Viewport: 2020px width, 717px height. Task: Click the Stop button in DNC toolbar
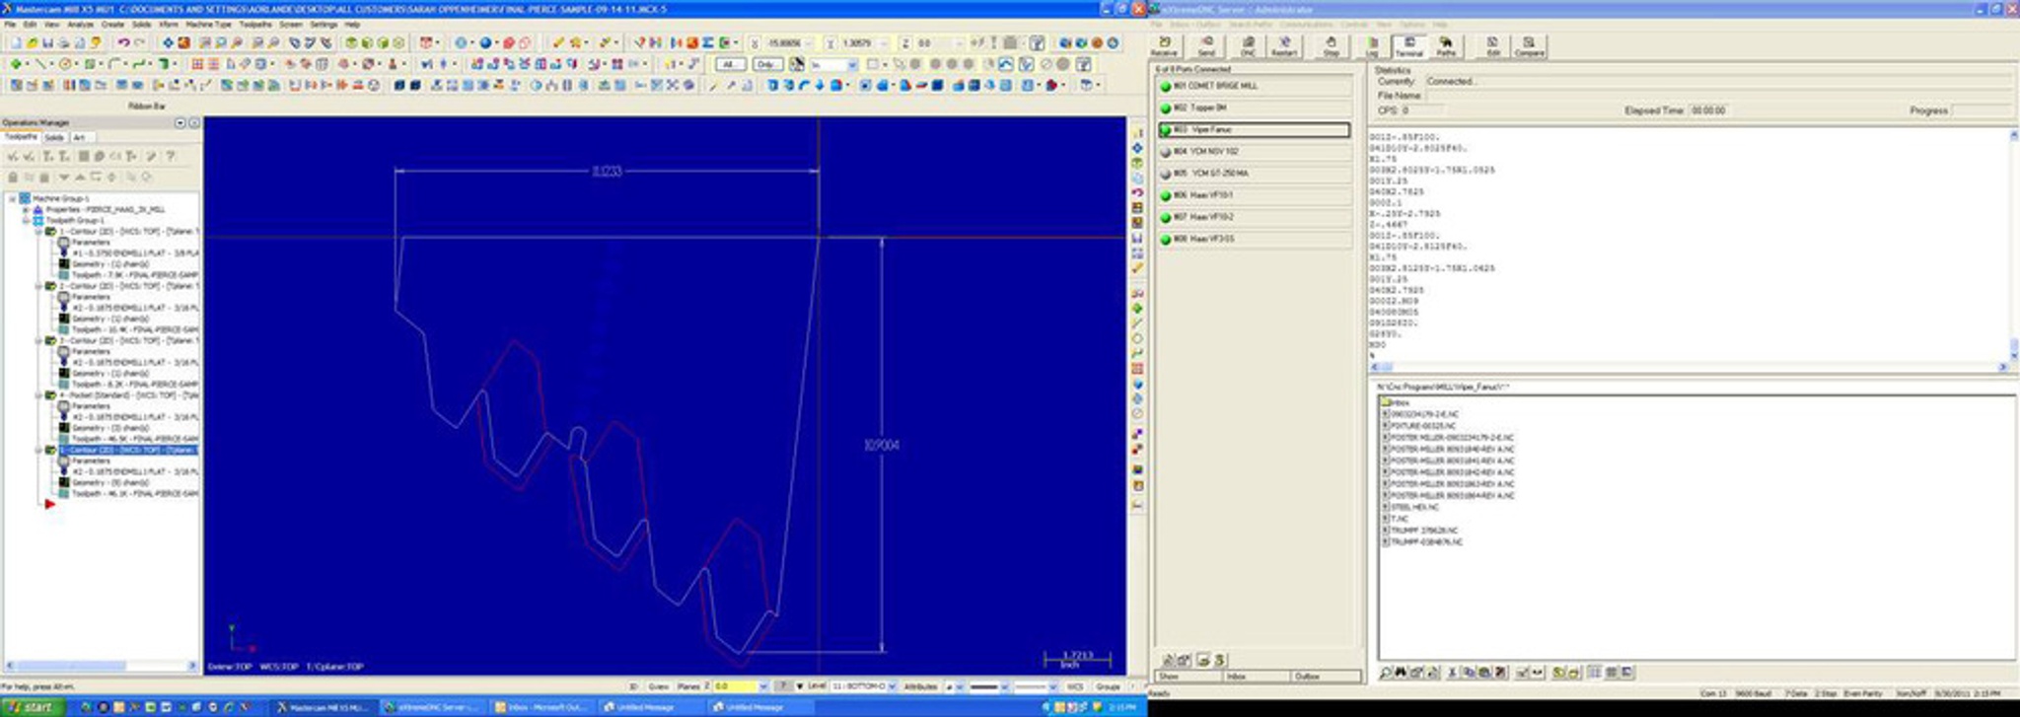coord(1331,45)
